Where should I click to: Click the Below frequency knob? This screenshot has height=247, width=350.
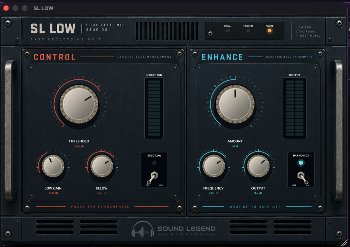click(101, 166)
